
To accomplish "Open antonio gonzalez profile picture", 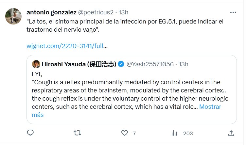I will (x=14, y=16).
